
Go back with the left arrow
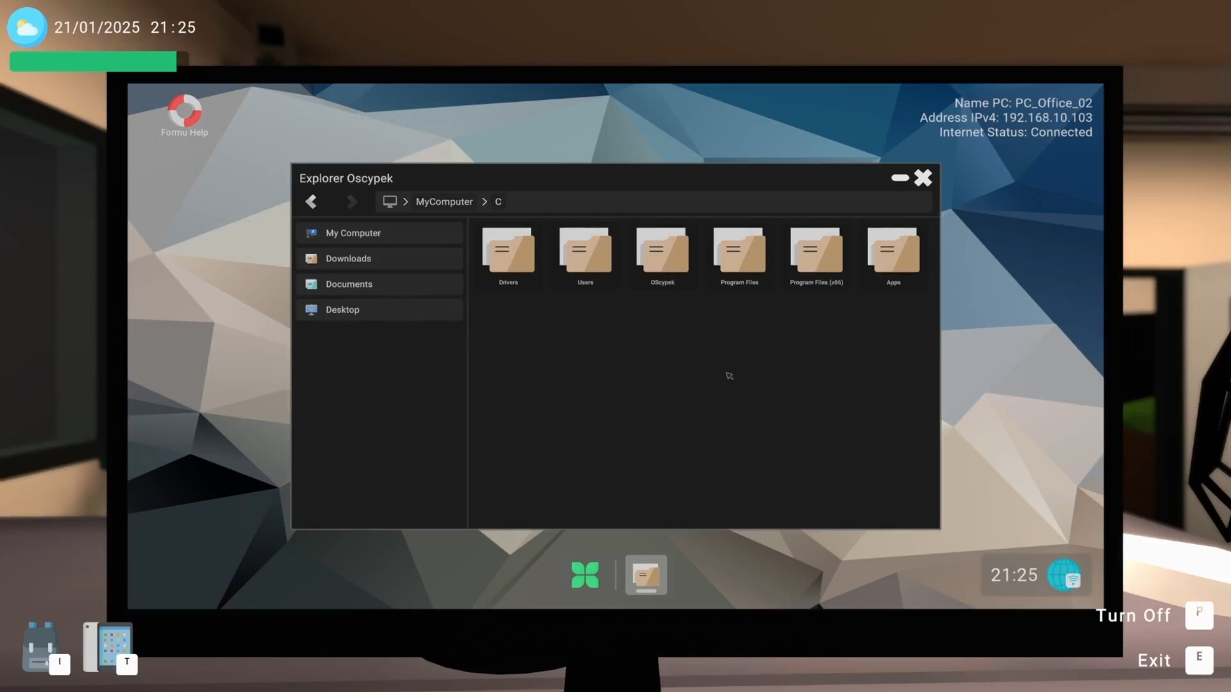[x=311, y=202]
